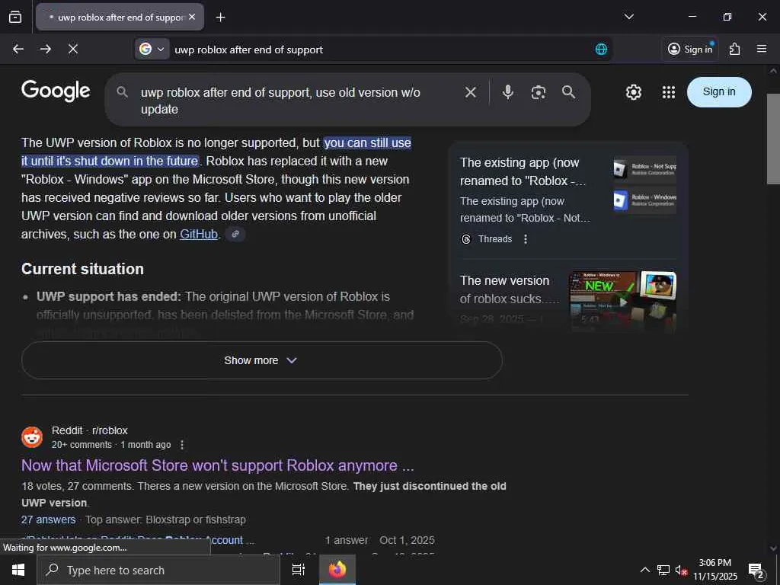Open search by image camera icon
The width and height of the screenshot is (780, 585).
tap(539, 92)
